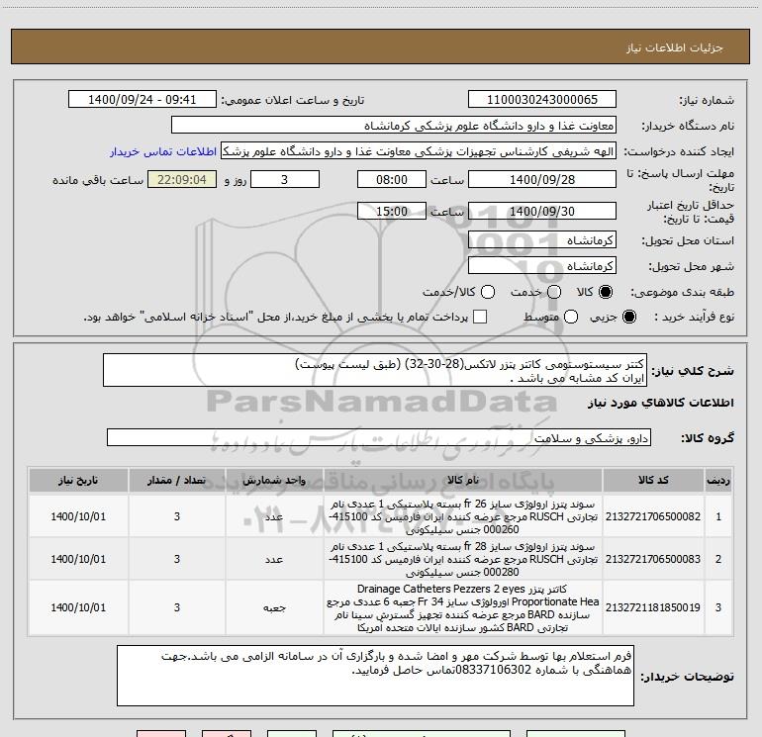Click response deadline time 08:00
The width and height of the screenshot is (762, 737).
pos(392,179)
